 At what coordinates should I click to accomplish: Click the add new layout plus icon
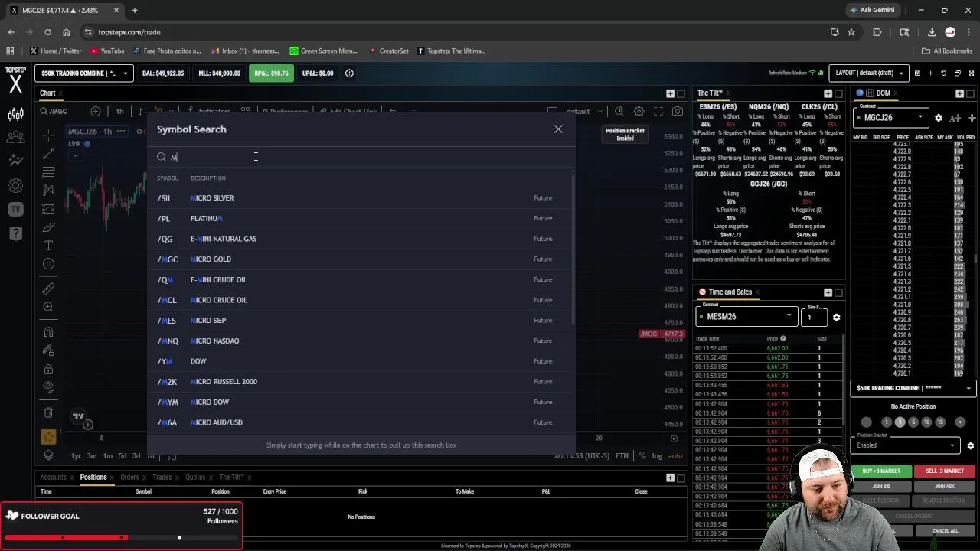pyautogui.click(x=930, y=73)
